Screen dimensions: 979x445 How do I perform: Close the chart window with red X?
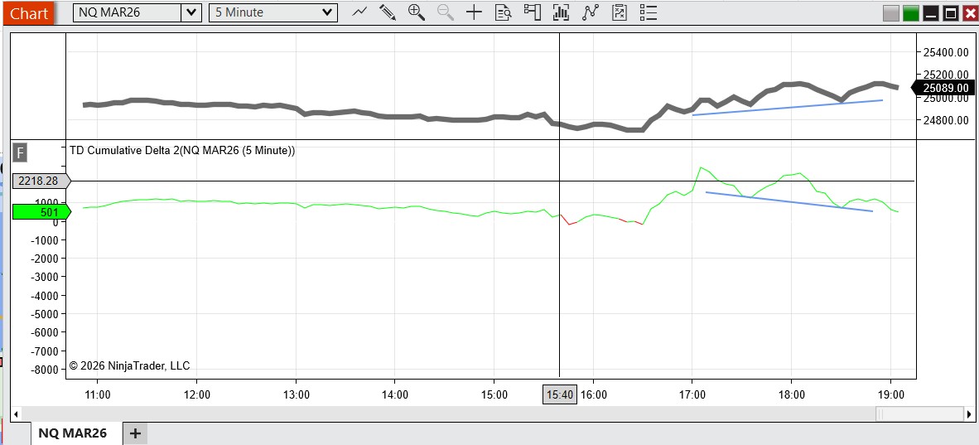point(970,12)
